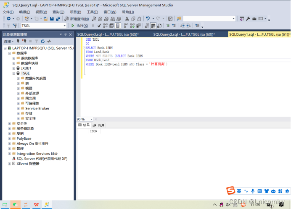
Task: Click the DMX query icon
Action: (106, 18)
